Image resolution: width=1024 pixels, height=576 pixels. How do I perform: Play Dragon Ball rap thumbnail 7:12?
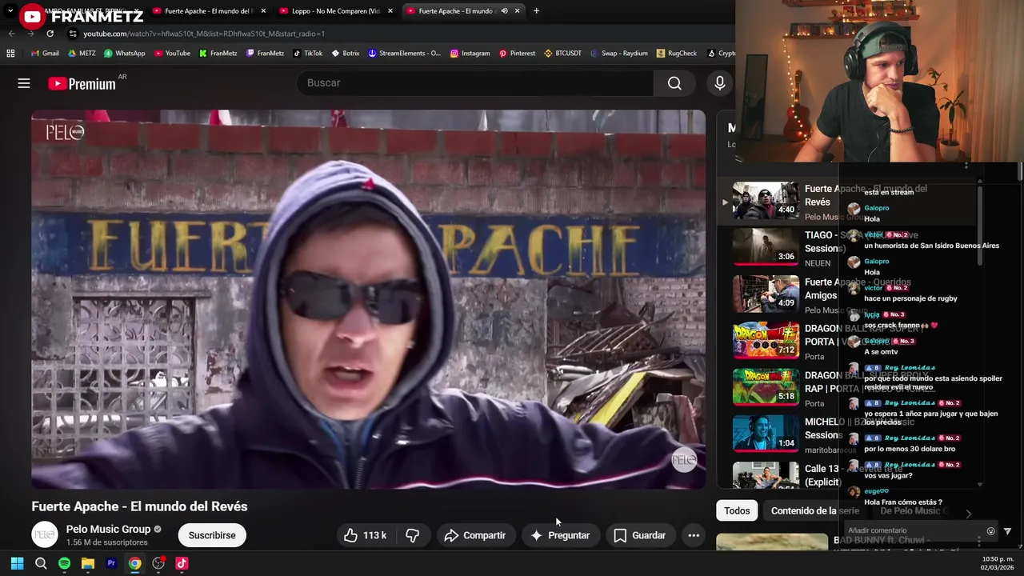click(x=766, y=341)
